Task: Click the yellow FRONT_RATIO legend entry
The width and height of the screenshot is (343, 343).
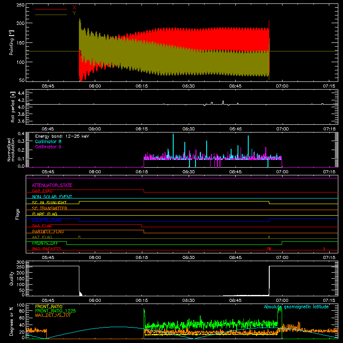Action: [49, 307]
